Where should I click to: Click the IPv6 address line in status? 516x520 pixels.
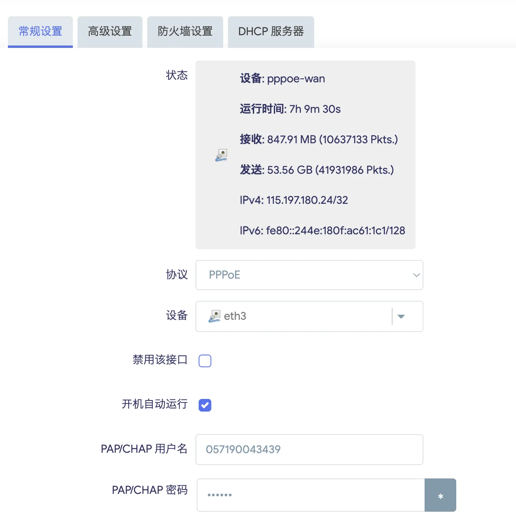[x=322, y=231]
